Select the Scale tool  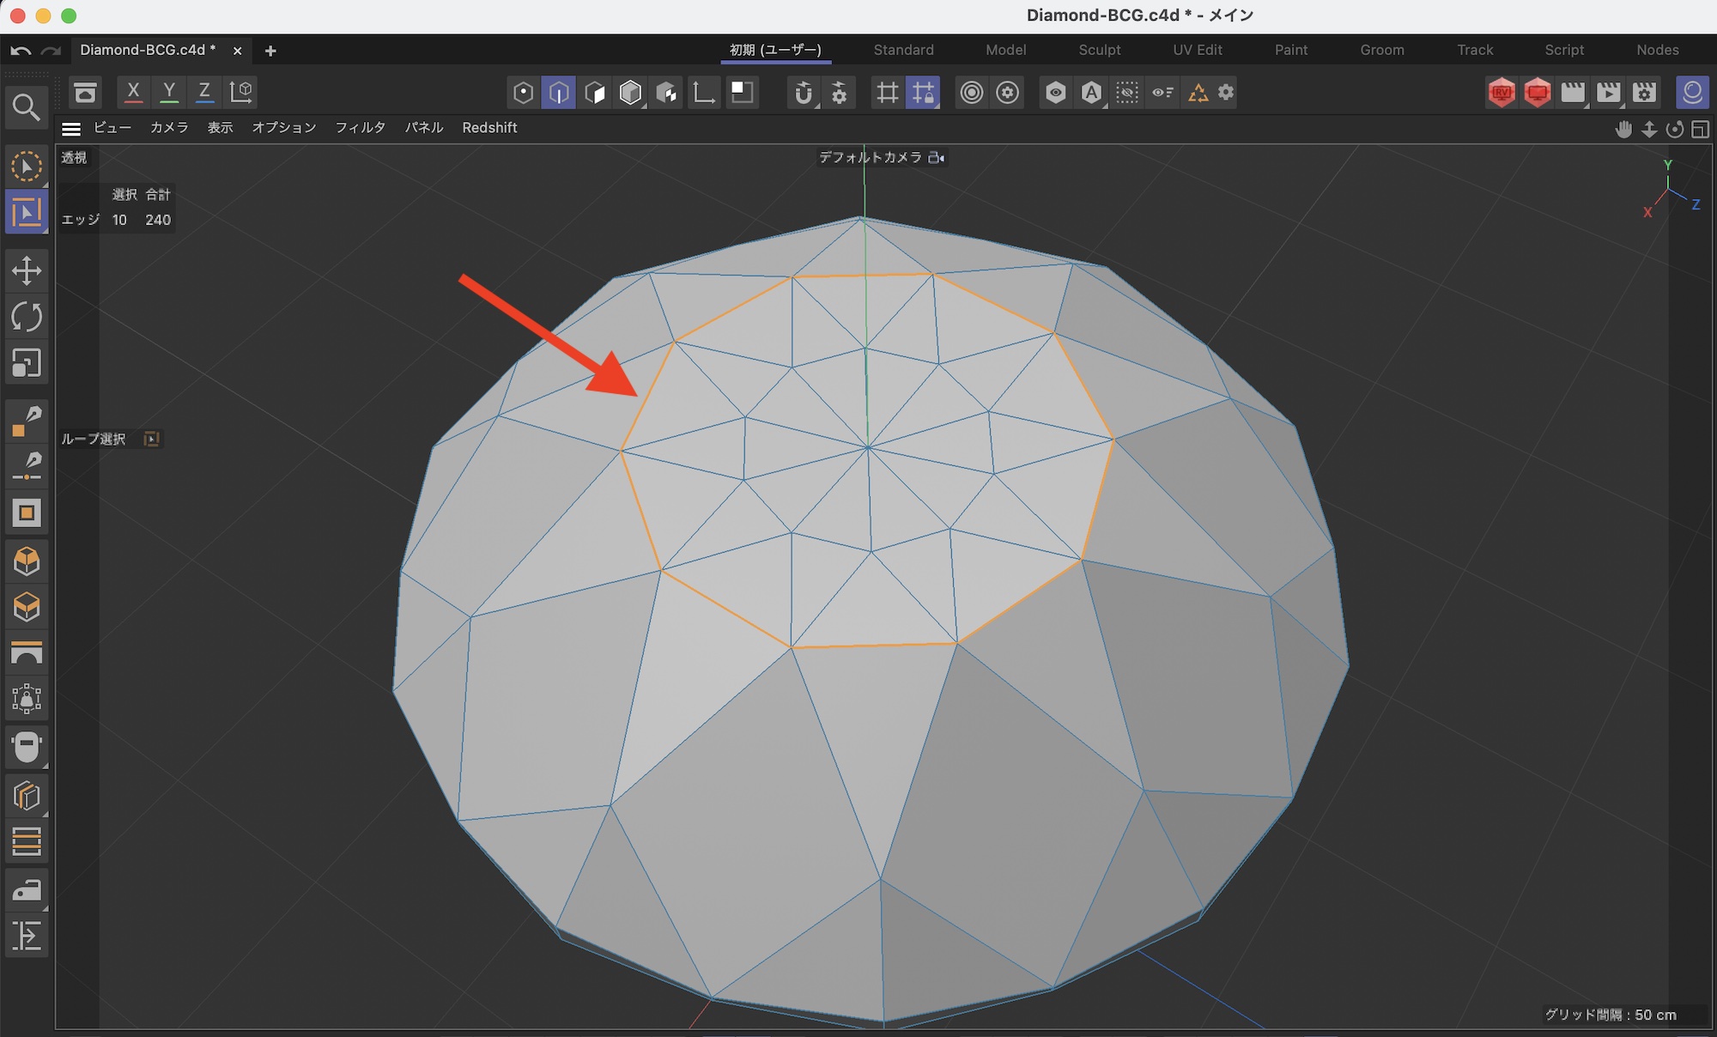(27, 363)
